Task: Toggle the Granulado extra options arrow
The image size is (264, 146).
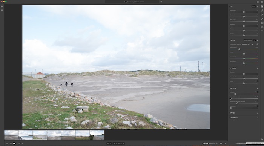Action: tap(258, 106)
